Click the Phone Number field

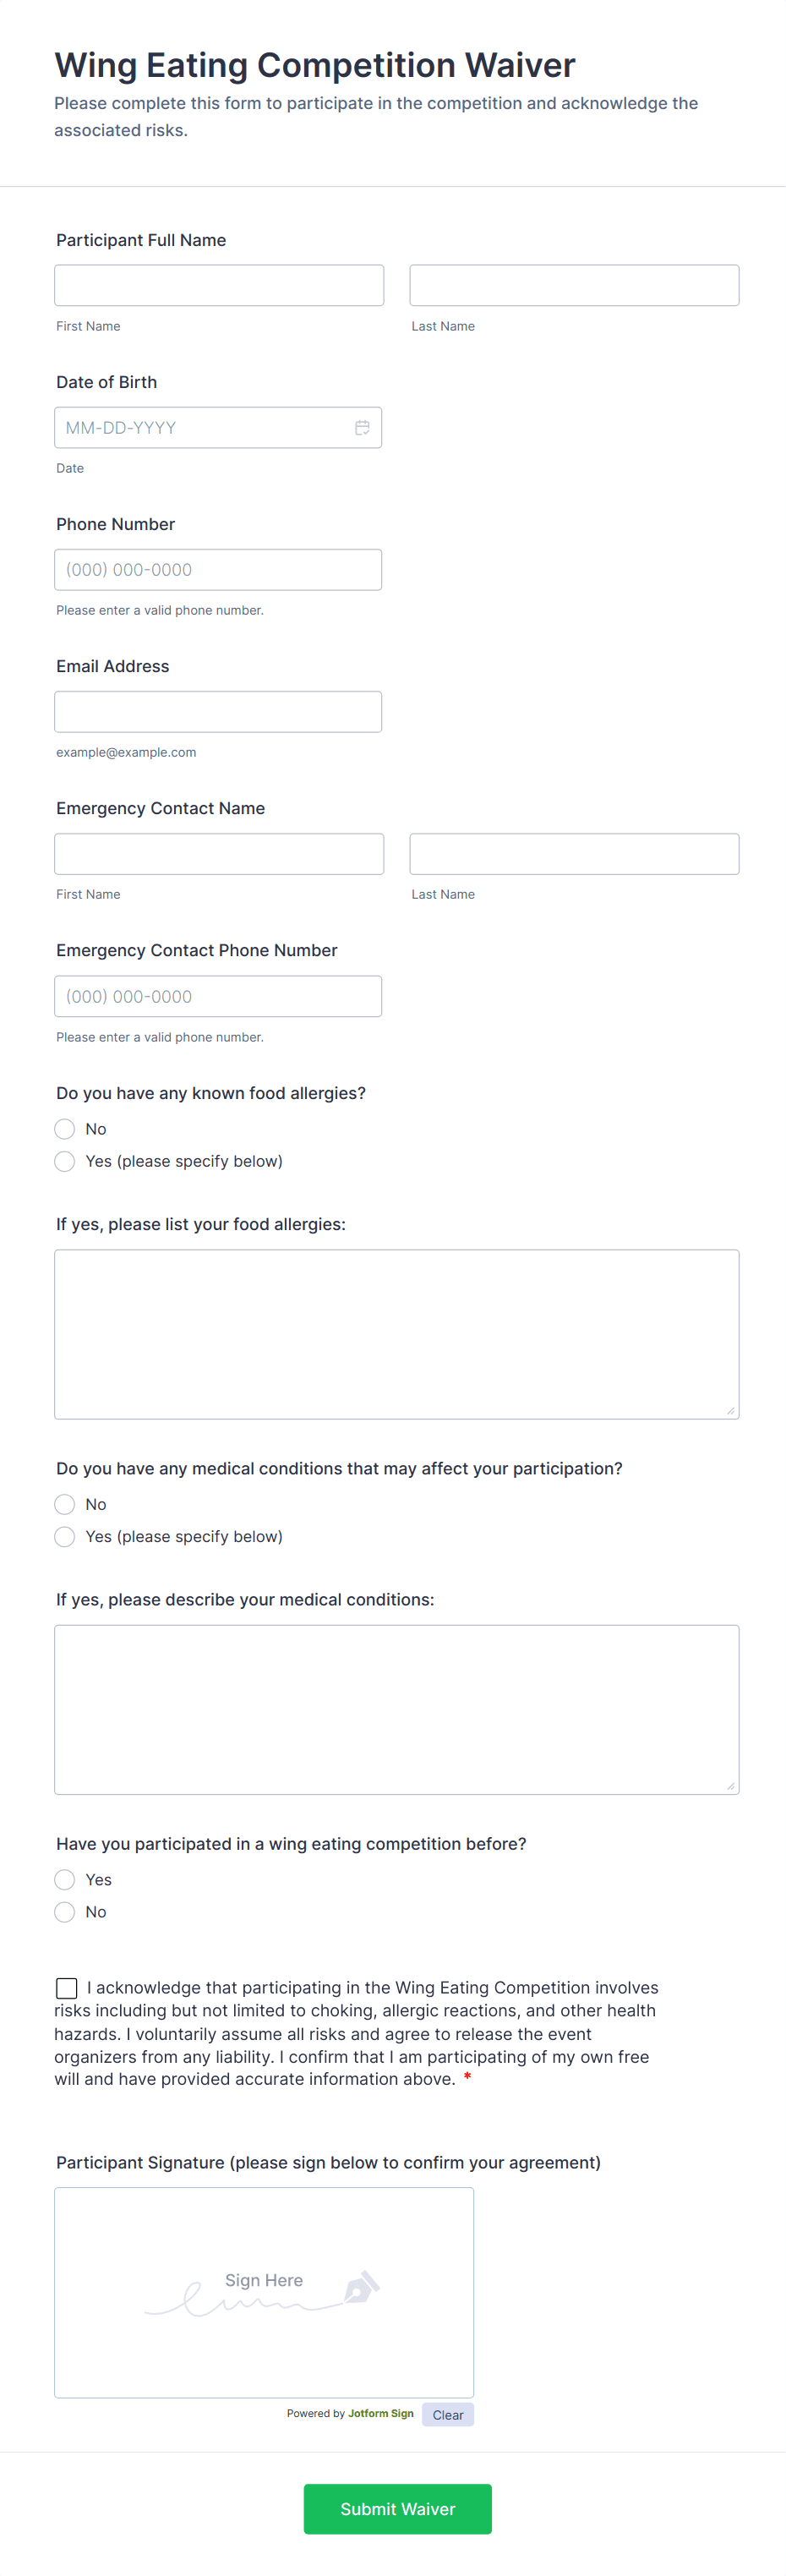coord(218,568)
